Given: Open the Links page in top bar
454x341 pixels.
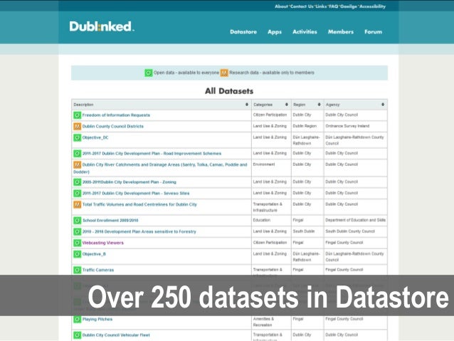Looking at the screenshot, I should click(321, 6).
